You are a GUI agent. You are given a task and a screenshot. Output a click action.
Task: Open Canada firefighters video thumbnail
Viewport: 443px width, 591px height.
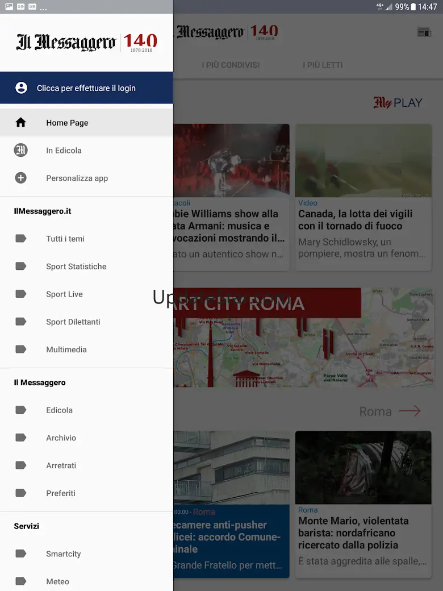[363, 160]
